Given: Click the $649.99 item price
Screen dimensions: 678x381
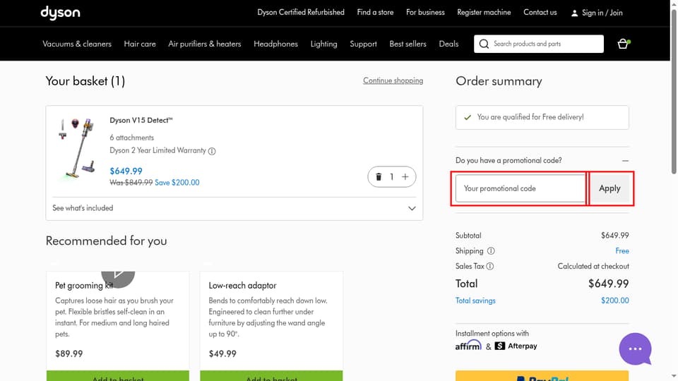Looking at the screenshot, I should pyautogui.click(x=126, y=171).
